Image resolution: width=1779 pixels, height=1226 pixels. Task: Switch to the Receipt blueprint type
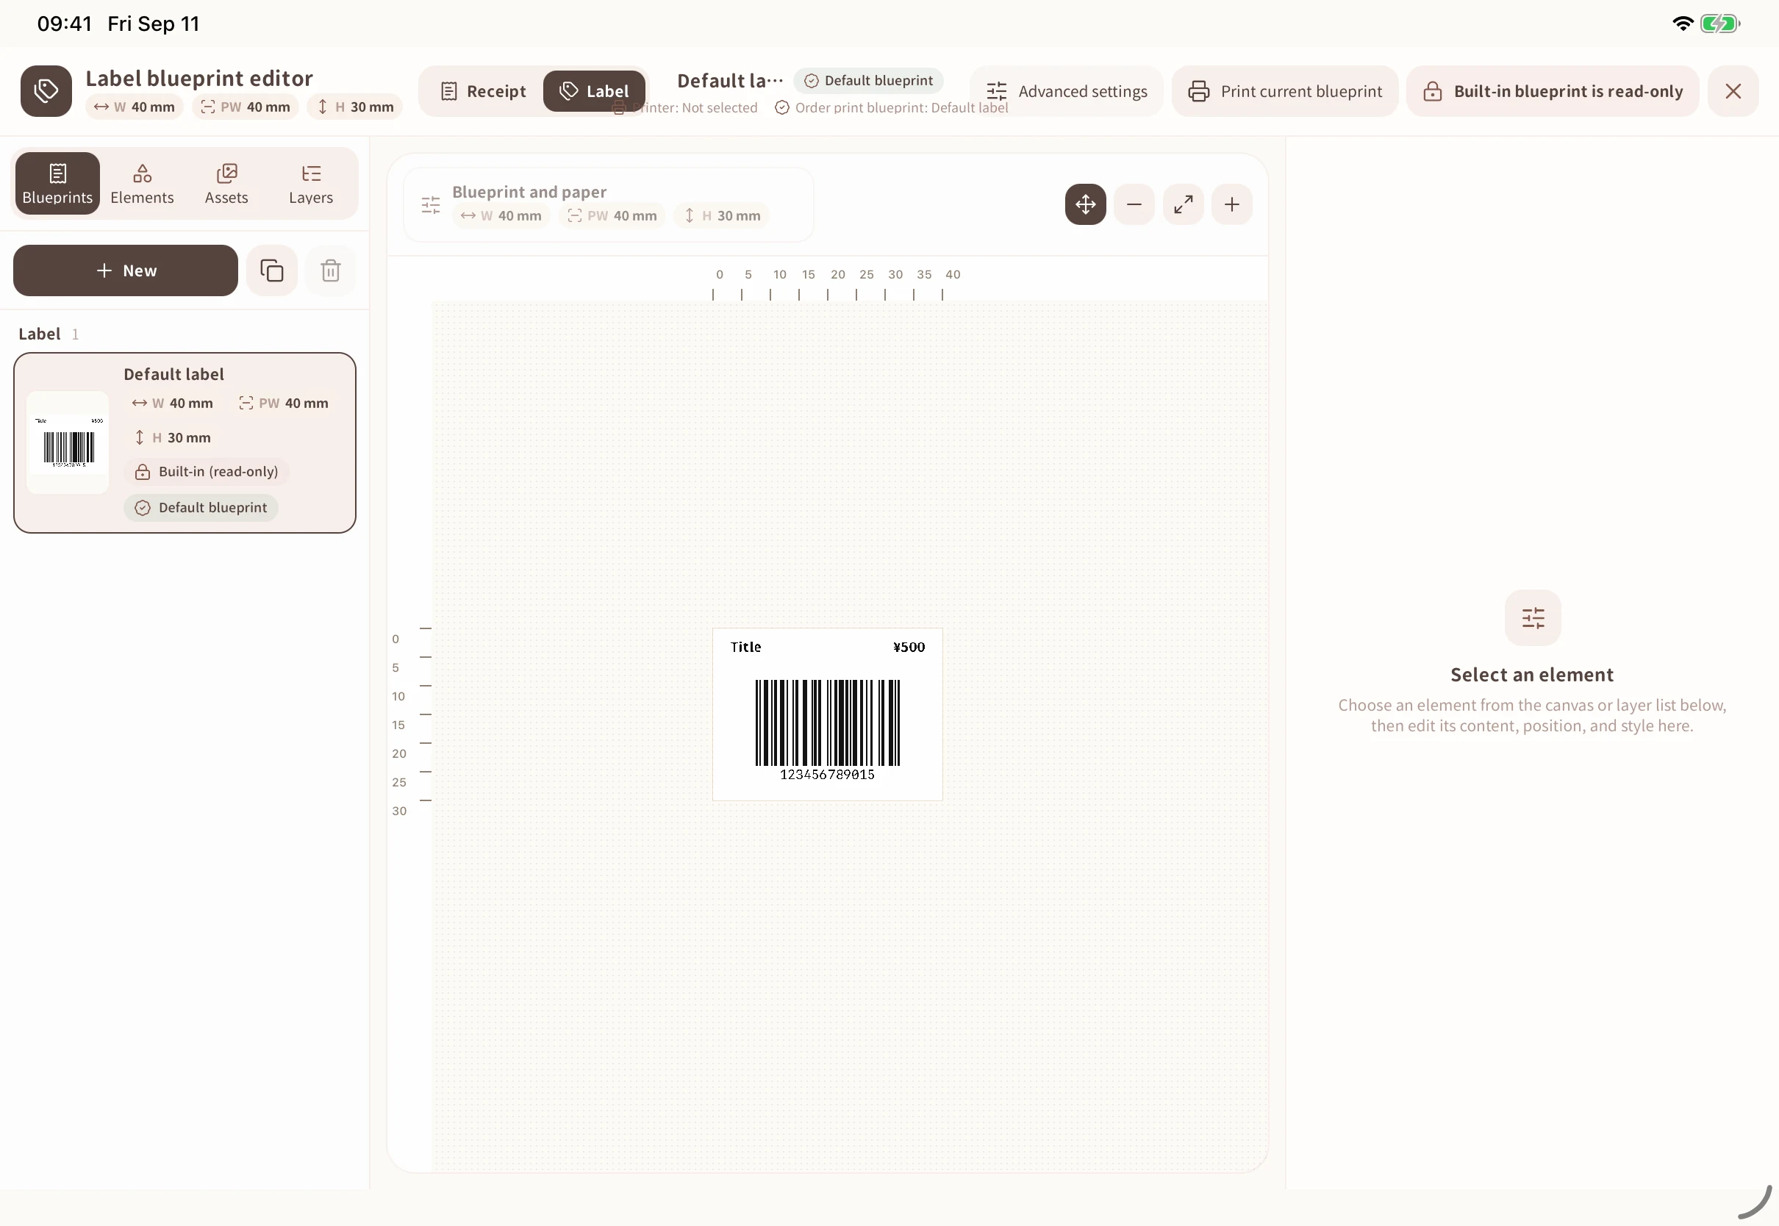[483, 91]
